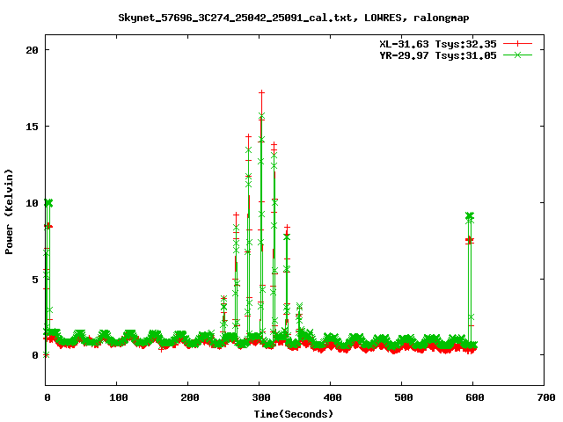
Task: Click the y-axis tick label 5
Action: [x=35, y=279]
